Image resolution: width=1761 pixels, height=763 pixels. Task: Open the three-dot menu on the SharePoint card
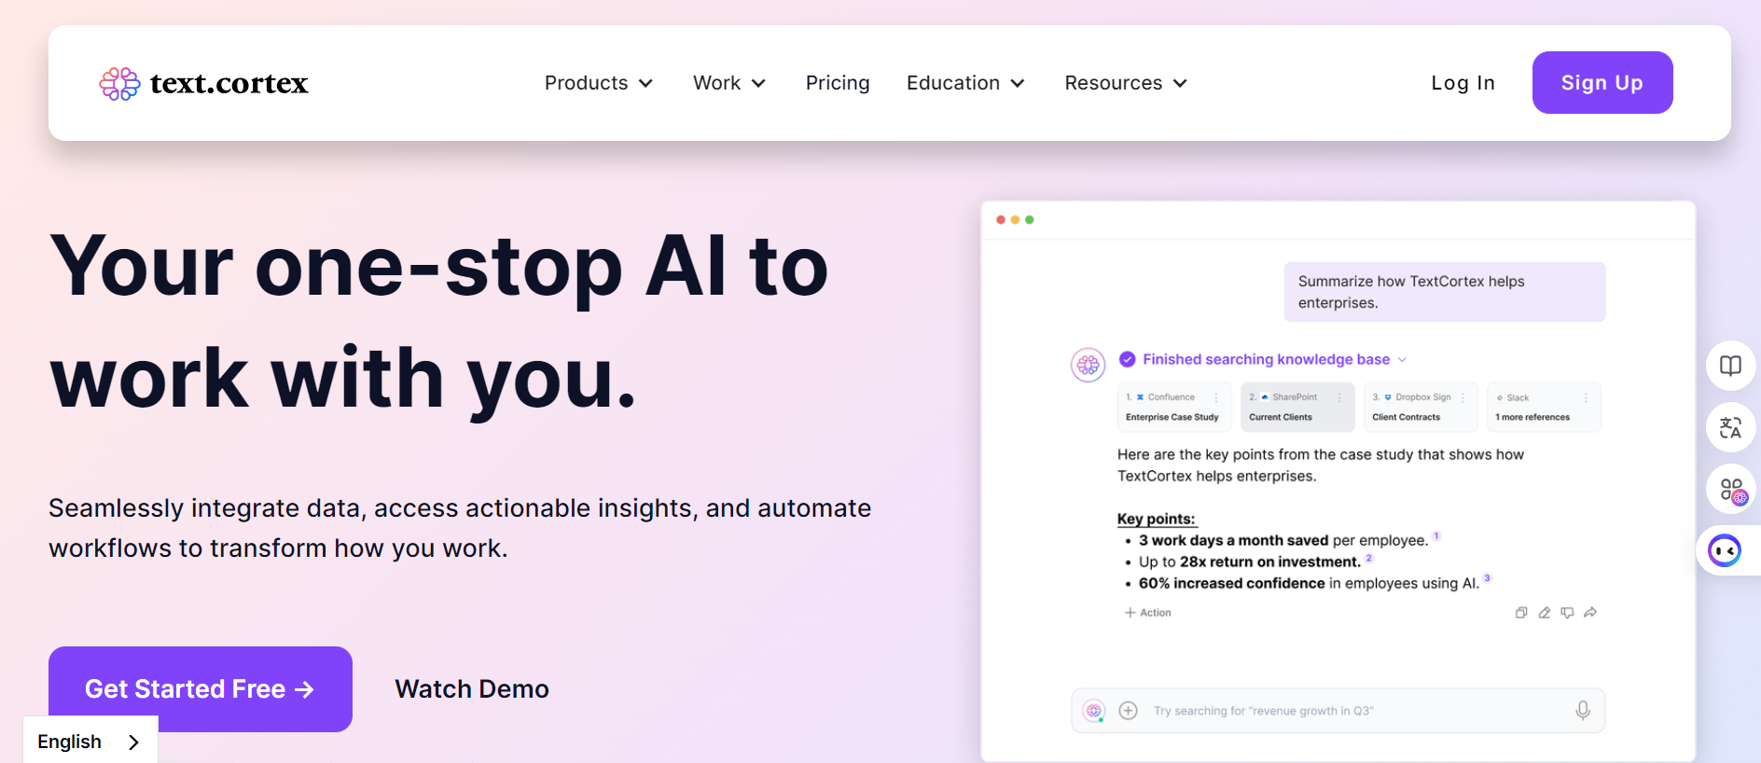pyautogui.click(x=1339, y=397)
